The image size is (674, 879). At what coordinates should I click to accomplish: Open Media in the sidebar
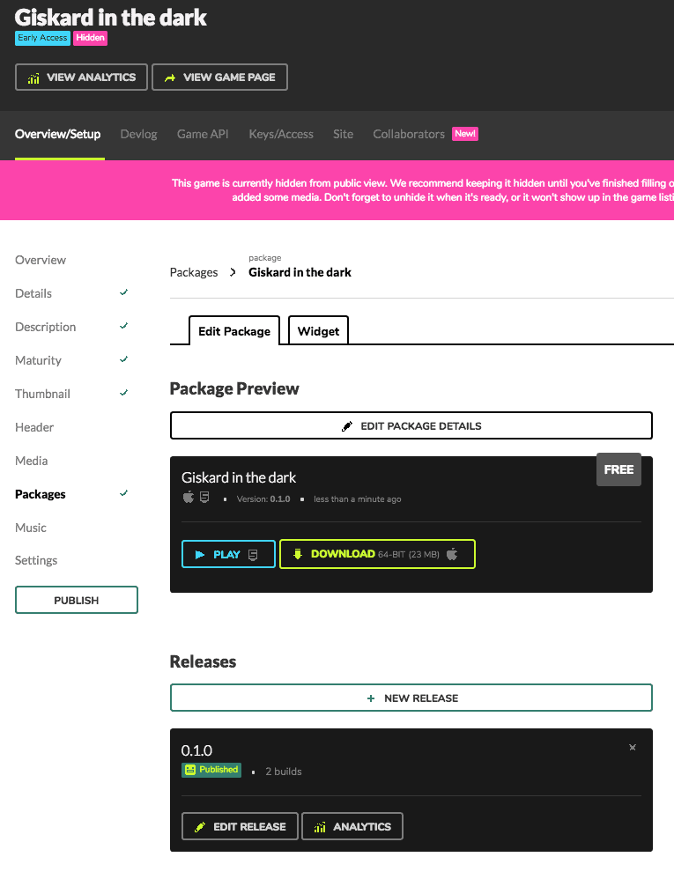point(32,461)
